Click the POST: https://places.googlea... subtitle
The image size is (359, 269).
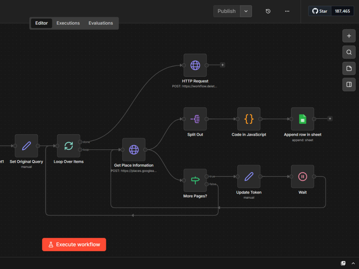pyautogui.click(x=134, y=171)
